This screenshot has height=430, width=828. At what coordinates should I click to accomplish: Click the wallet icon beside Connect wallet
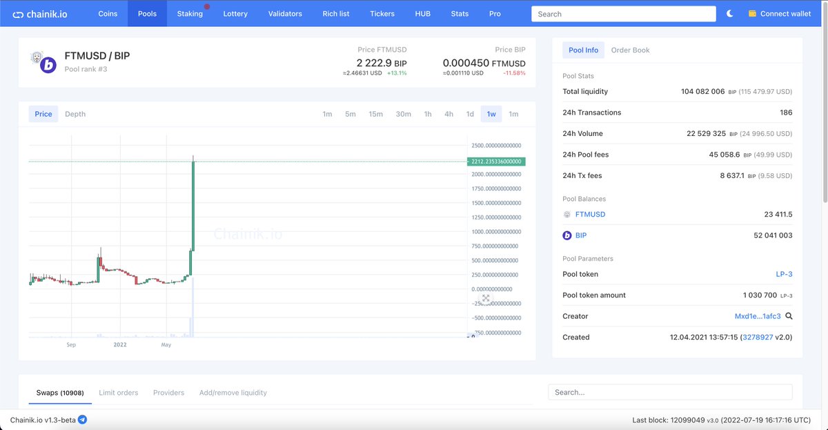pos(753,14)
